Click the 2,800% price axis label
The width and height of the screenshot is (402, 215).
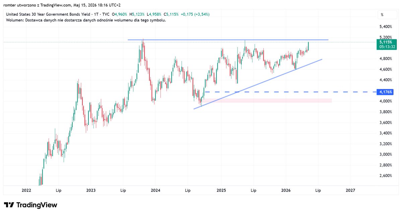(x=385, y=165)
